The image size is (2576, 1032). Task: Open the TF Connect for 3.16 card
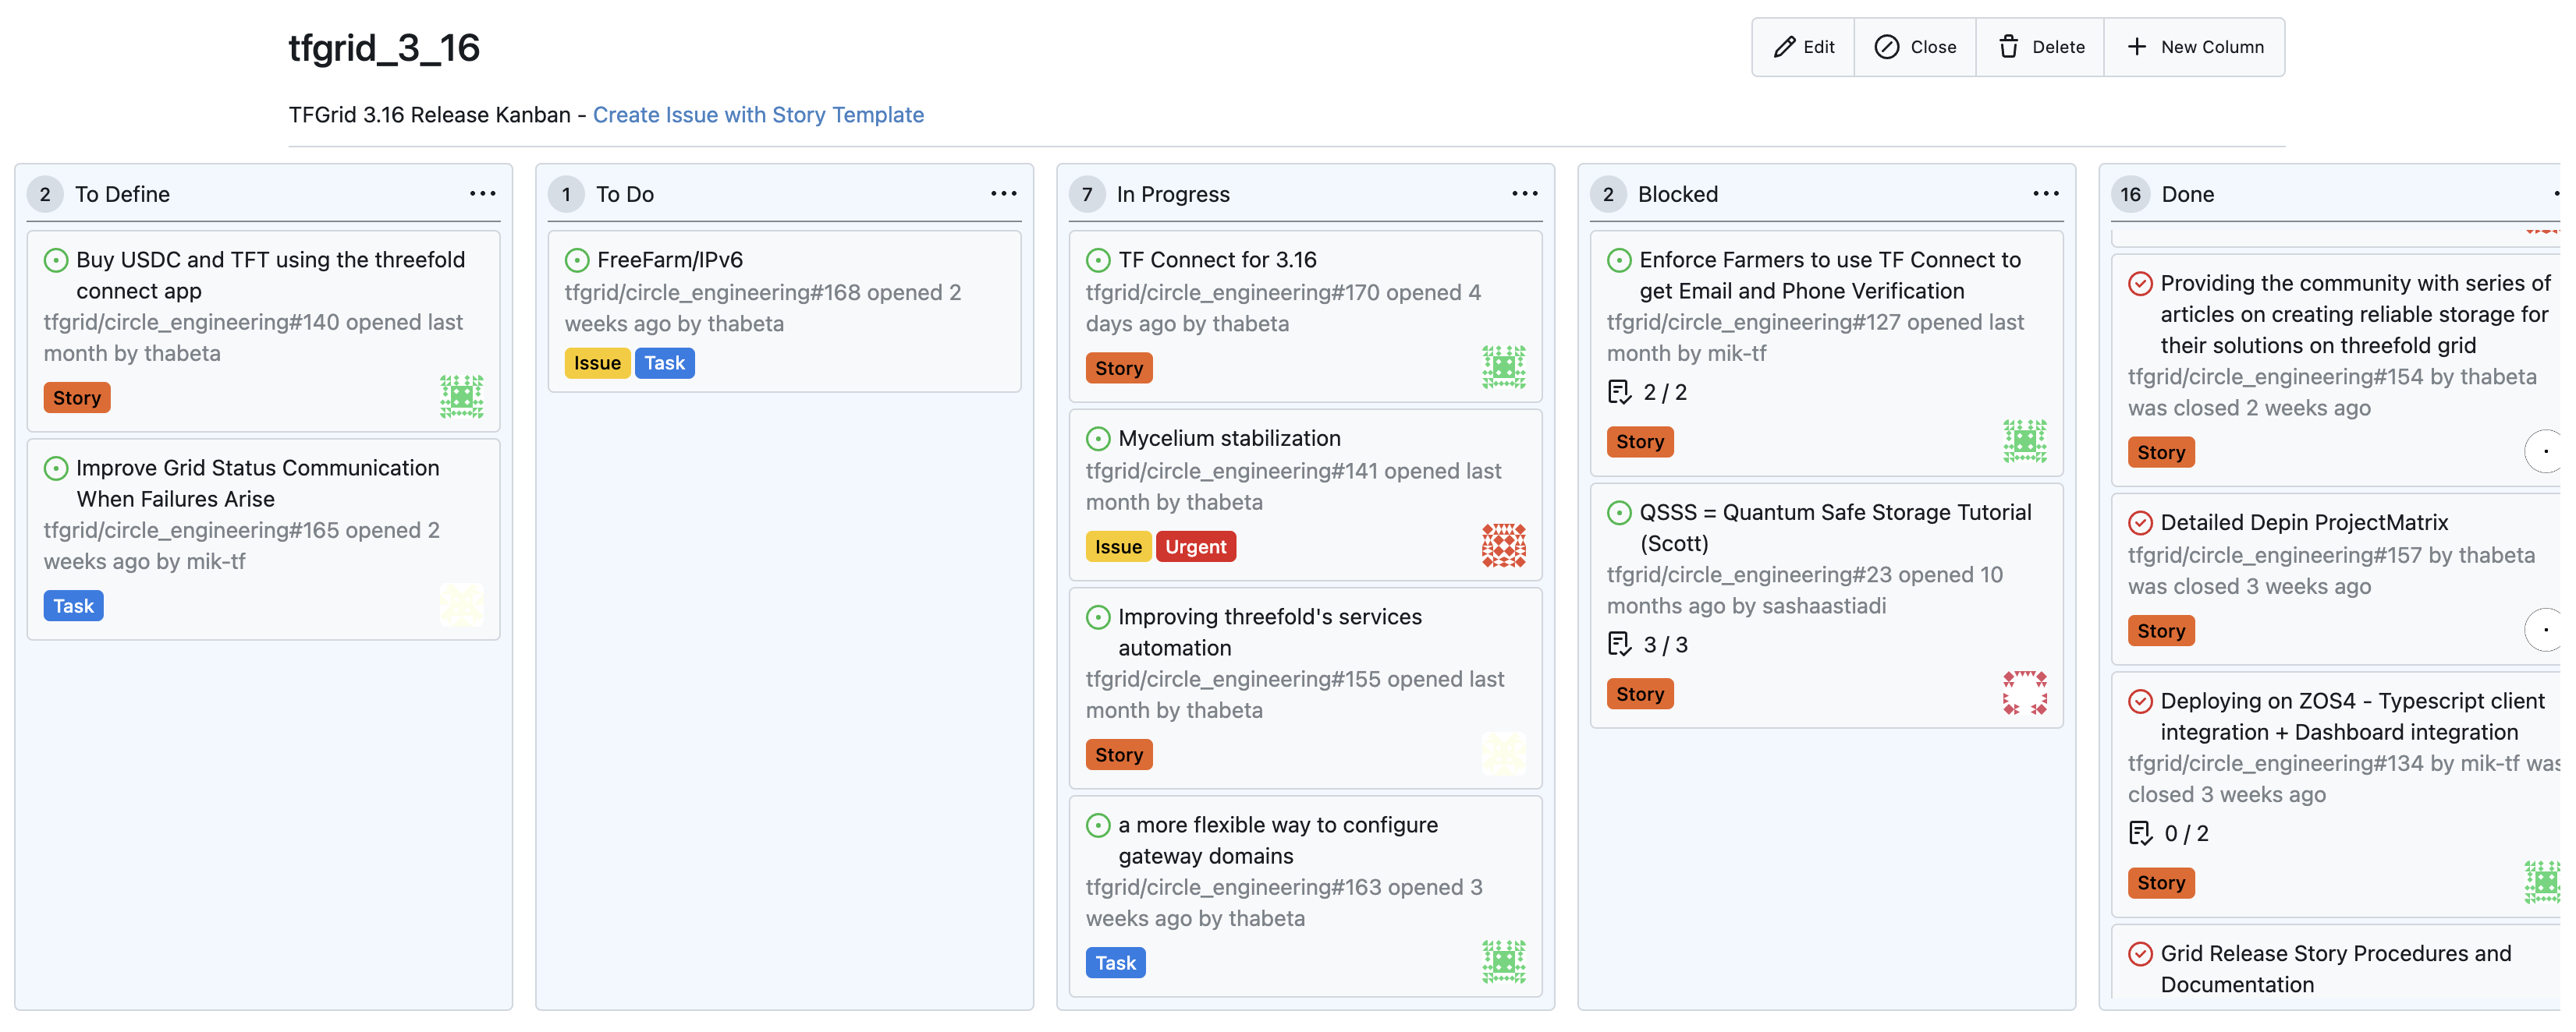tap(1217, 260)
